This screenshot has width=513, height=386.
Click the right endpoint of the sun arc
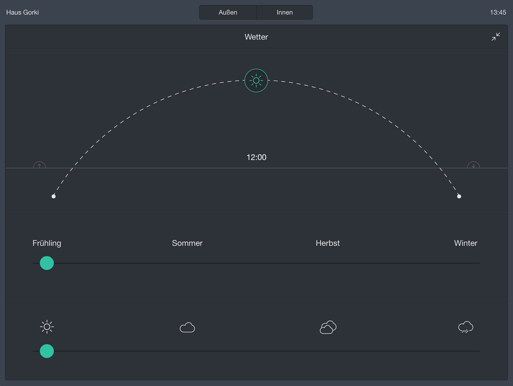(x=459, y=197)
